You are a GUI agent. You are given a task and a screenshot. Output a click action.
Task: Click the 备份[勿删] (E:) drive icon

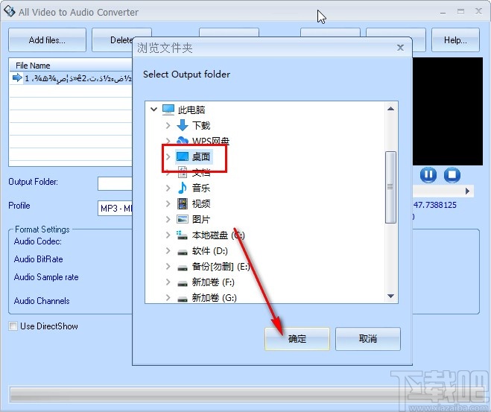[183, 267]
